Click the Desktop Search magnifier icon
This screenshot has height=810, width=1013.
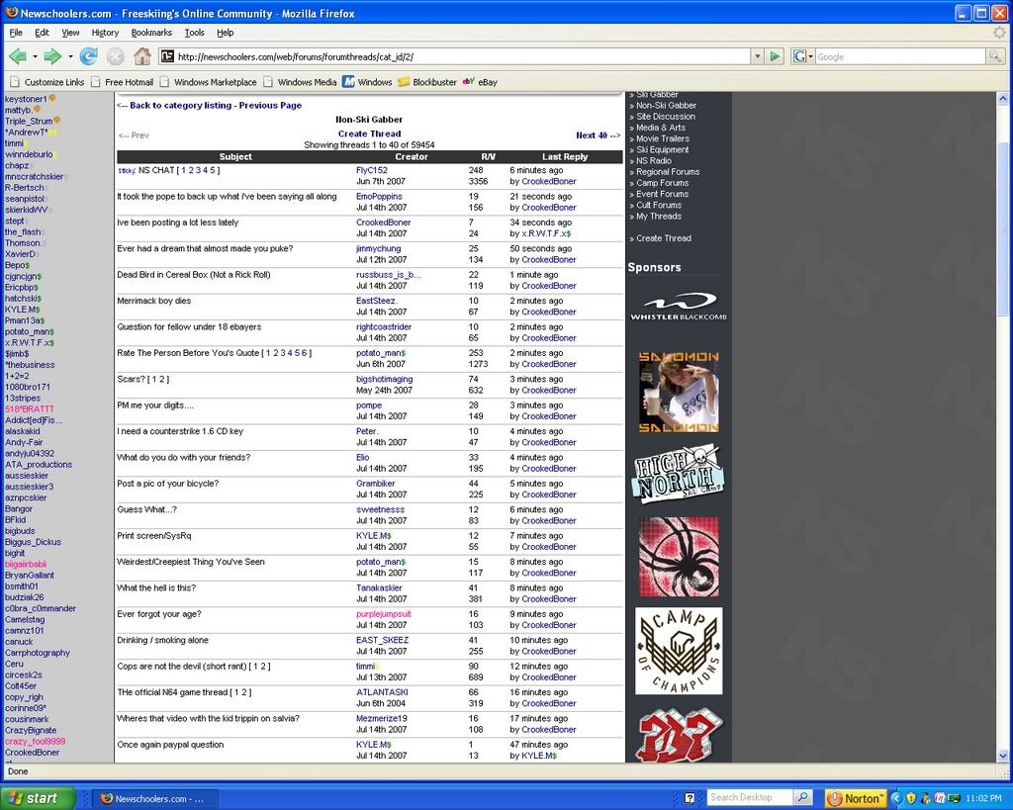(803, 797)
